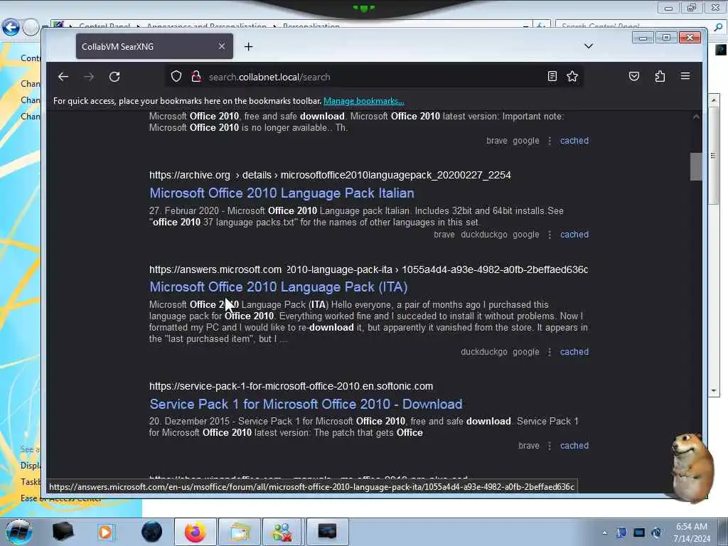The width and height of the screenshot is (728, 546).
Task: Open the two-people users taskbar icon
Action: pyautogui.click(x=282, y=532)
